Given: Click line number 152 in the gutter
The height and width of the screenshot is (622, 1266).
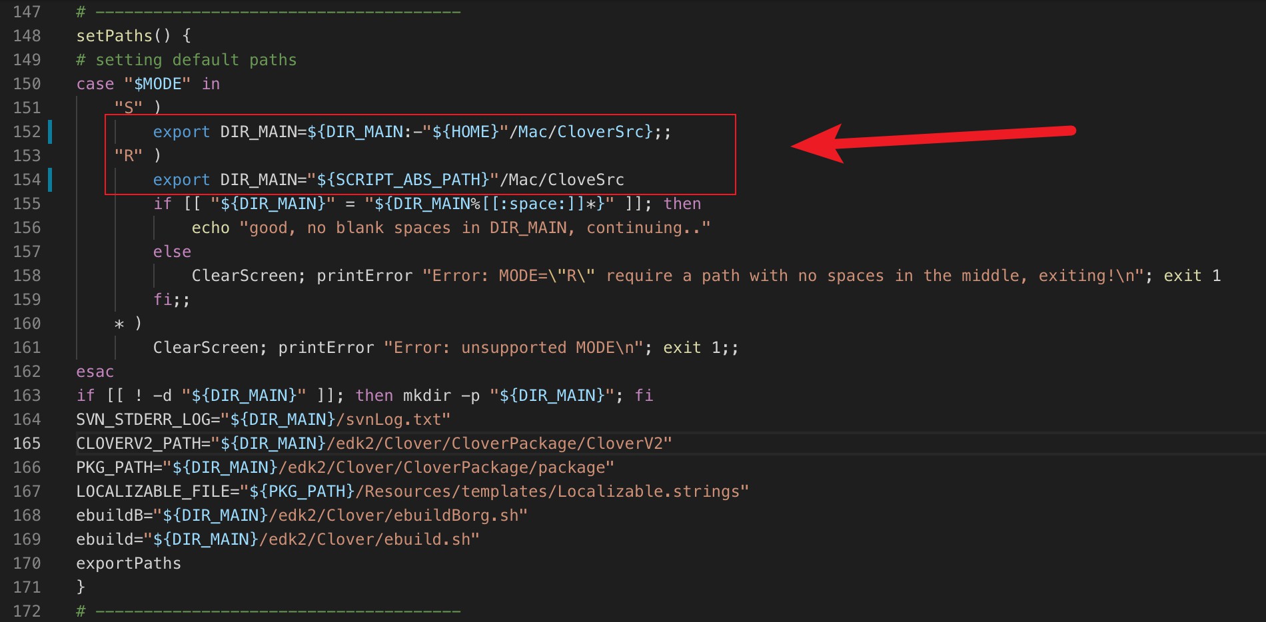Looking at the screenshot, I should click(x=27, y=132).
